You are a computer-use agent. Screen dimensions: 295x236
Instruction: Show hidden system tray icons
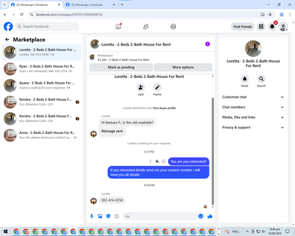point(247,231)
